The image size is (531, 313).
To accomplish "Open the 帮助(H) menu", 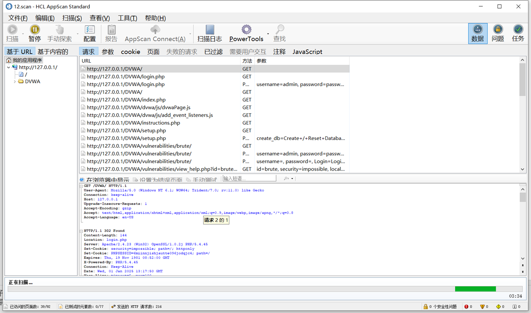I will [x=155, y=18].
